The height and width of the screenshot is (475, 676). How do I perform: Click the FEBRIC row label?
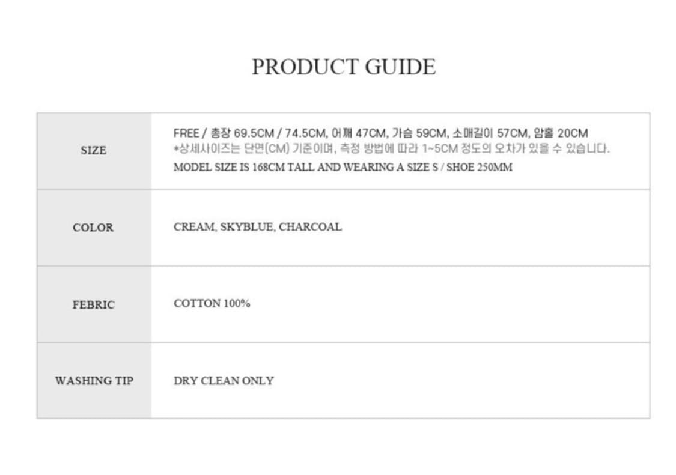point(94,304)
